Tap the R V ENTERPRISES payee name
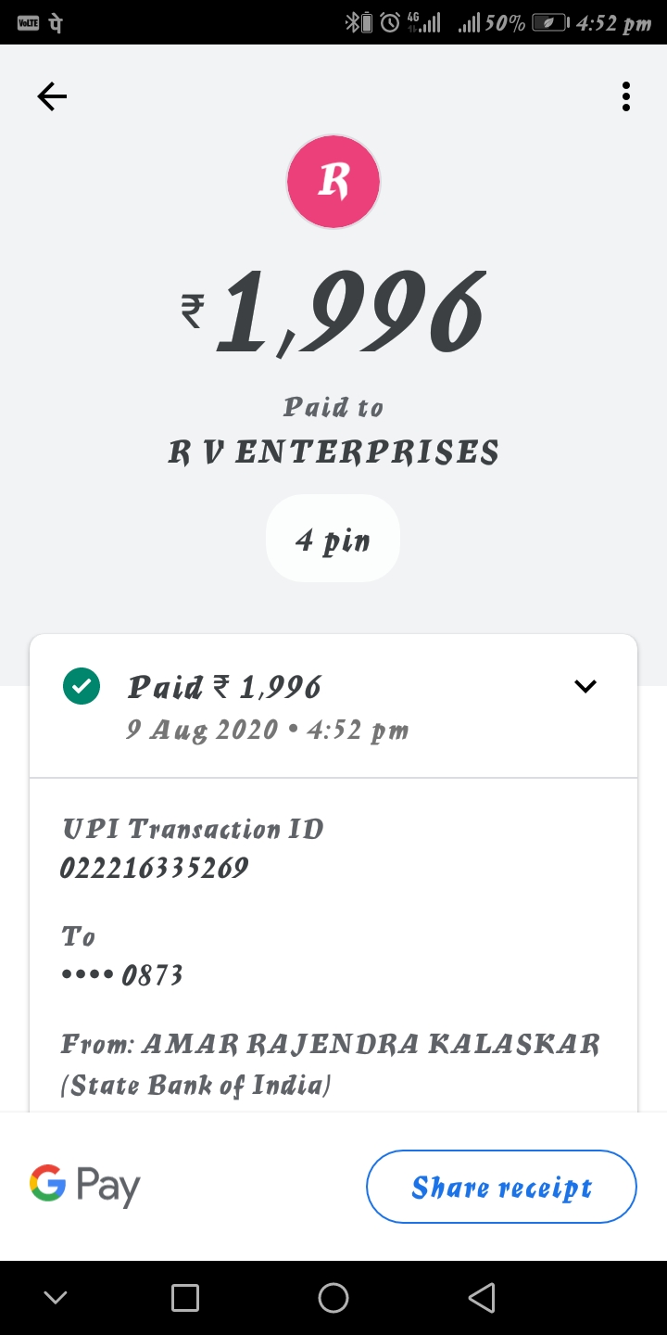 tap(333, 452)
